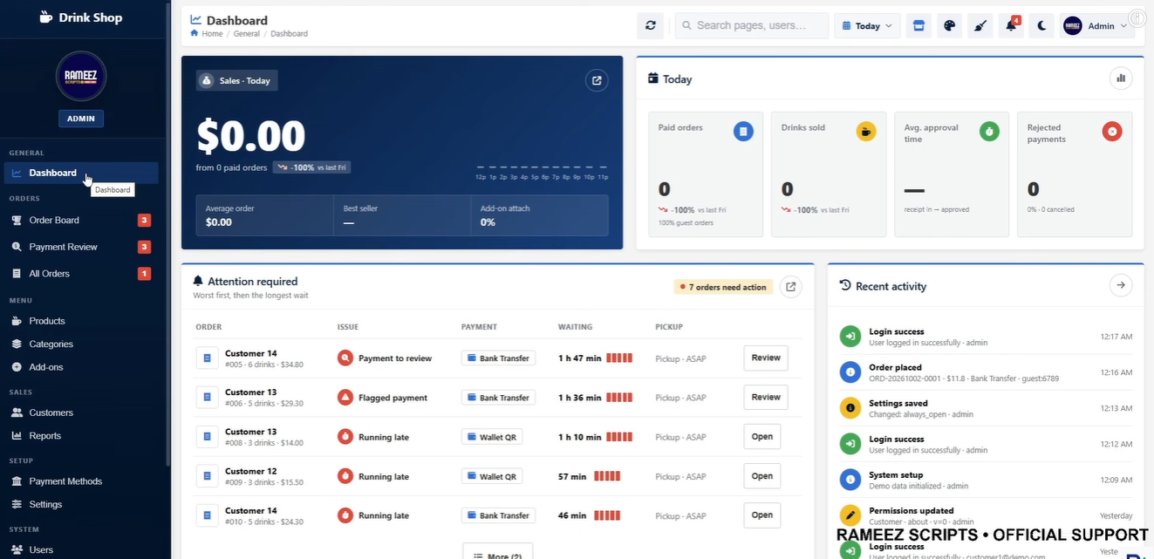
Task: Open Sales Today external link icon
Action: (x=597, y=80)
